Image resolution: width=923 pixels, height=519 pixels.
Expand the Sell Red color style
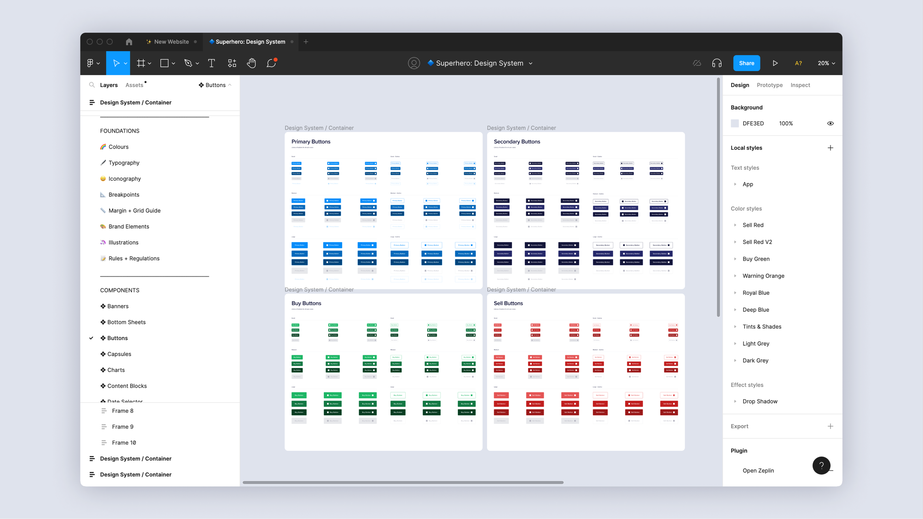coord(735,225)
